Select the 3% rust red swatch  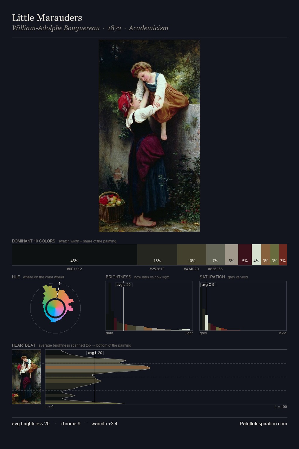[x=283, y=255]
